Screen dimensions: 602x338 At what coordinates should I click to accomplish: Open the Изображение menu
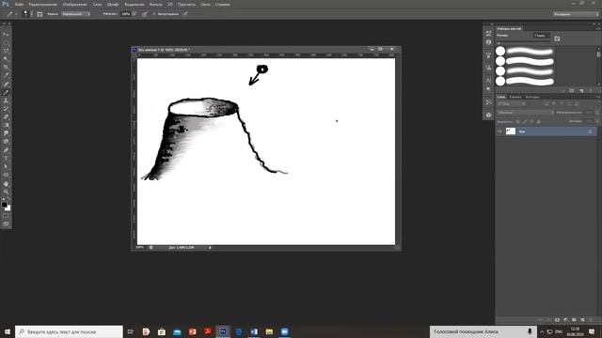(x=75, y=4)
